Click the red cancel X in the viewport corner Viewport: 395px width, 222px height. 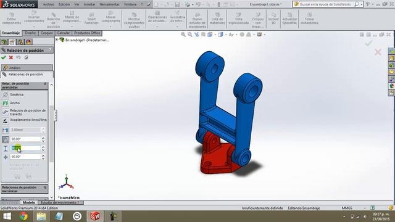[378, 52]
